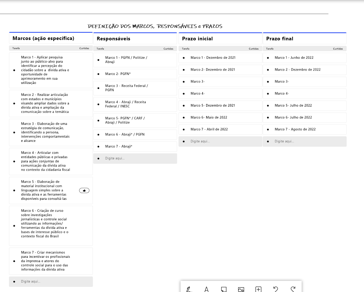The width and height of the screenshot is (364, 292).
Task: Click 'Digite aqui...' under Prazo inicial column
Action: pos(200,141)
